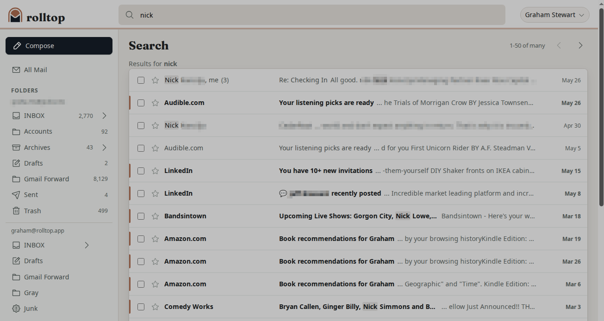
Task: Select checkbox for Re: Checking In email
Action: coord(141,80)
